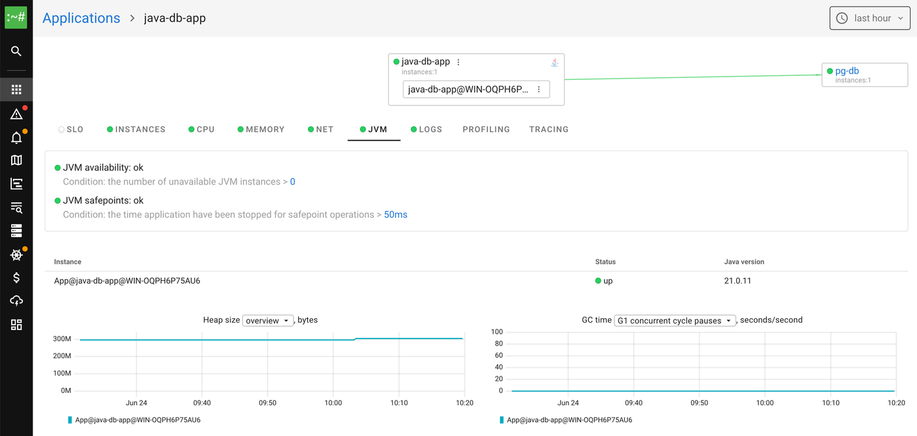Screen dimensions: 917x436
Task: Open the logs search icon in the sidebar
Action: (x=16, y=208)
